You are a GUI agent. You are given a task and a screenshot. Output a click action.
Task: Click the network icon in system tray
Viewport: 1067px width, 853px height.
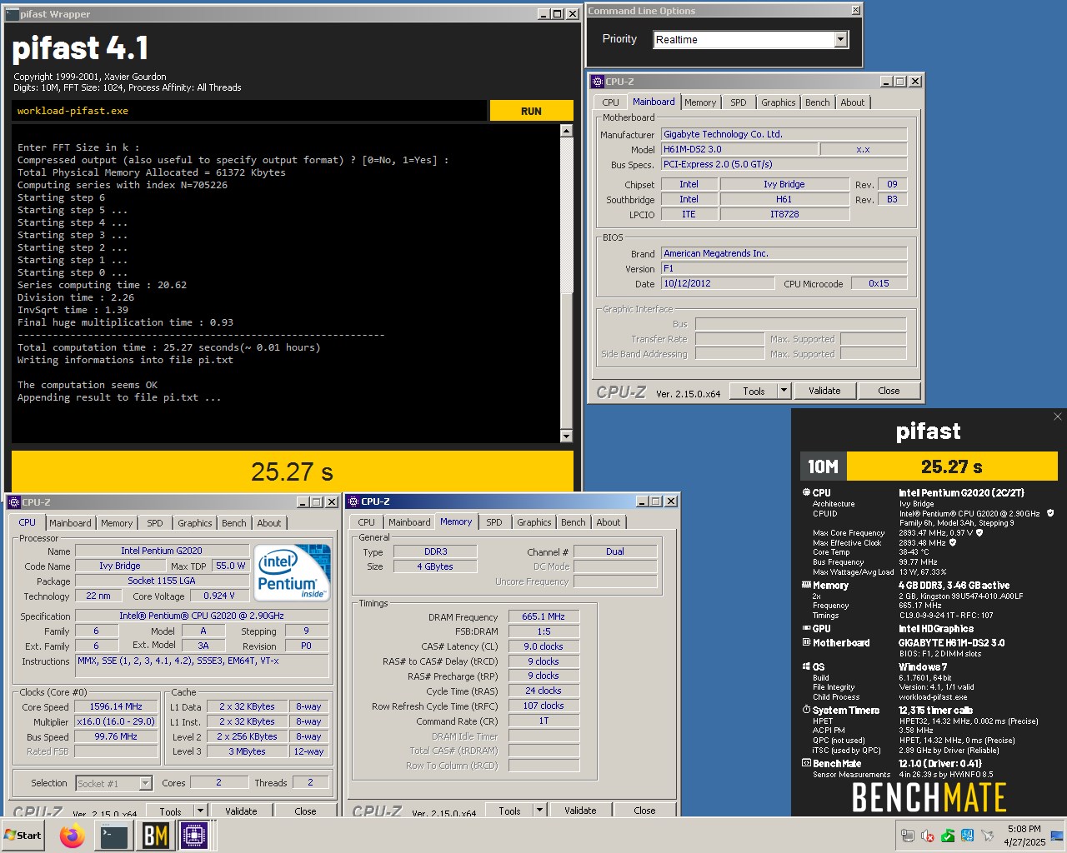[x=908, y=836]
